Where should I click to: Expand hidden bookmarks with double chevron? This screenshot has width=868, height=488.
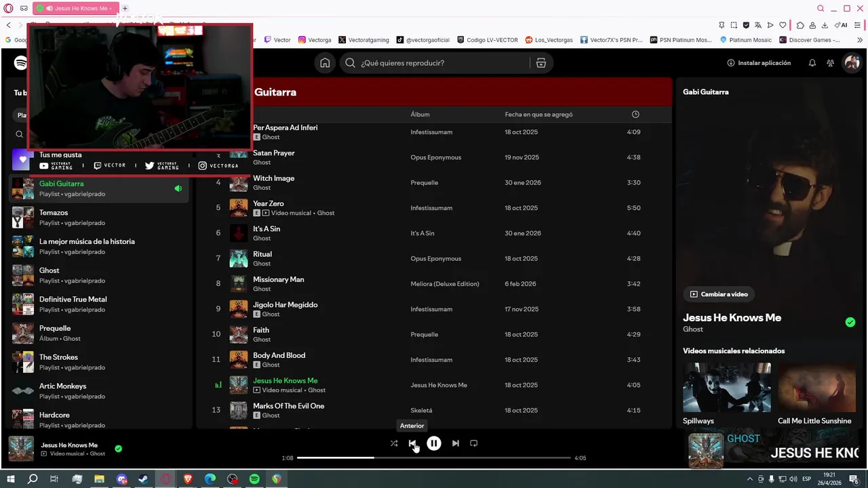(x=861, y=40)
